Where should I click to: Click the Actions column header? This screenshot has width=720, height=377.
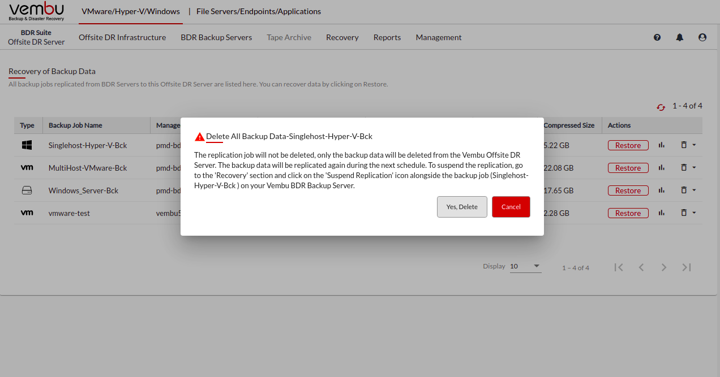pyautogui.click(x=619, y=125)
